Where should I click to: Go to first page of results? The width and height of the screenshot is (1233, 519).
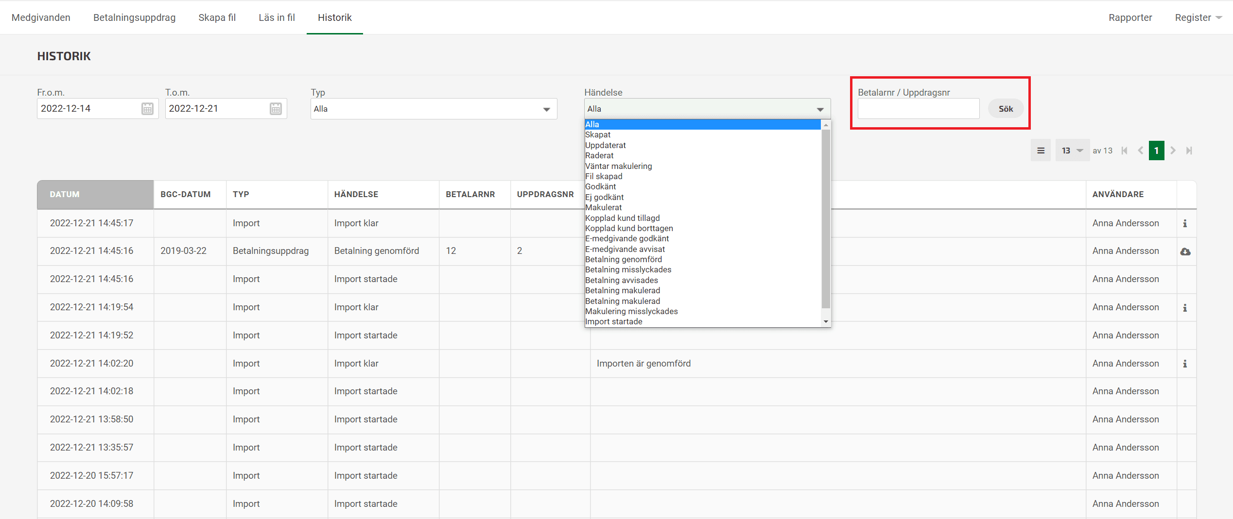tap(1124, 151)
